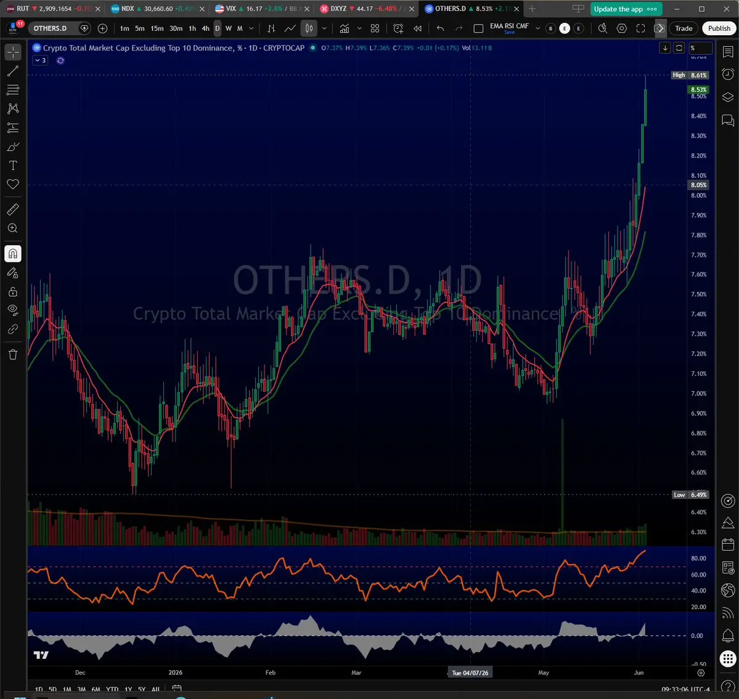Select the 1m interval
Screen dimensions: 739x699
pyautogui.click(x=125, y=28)
